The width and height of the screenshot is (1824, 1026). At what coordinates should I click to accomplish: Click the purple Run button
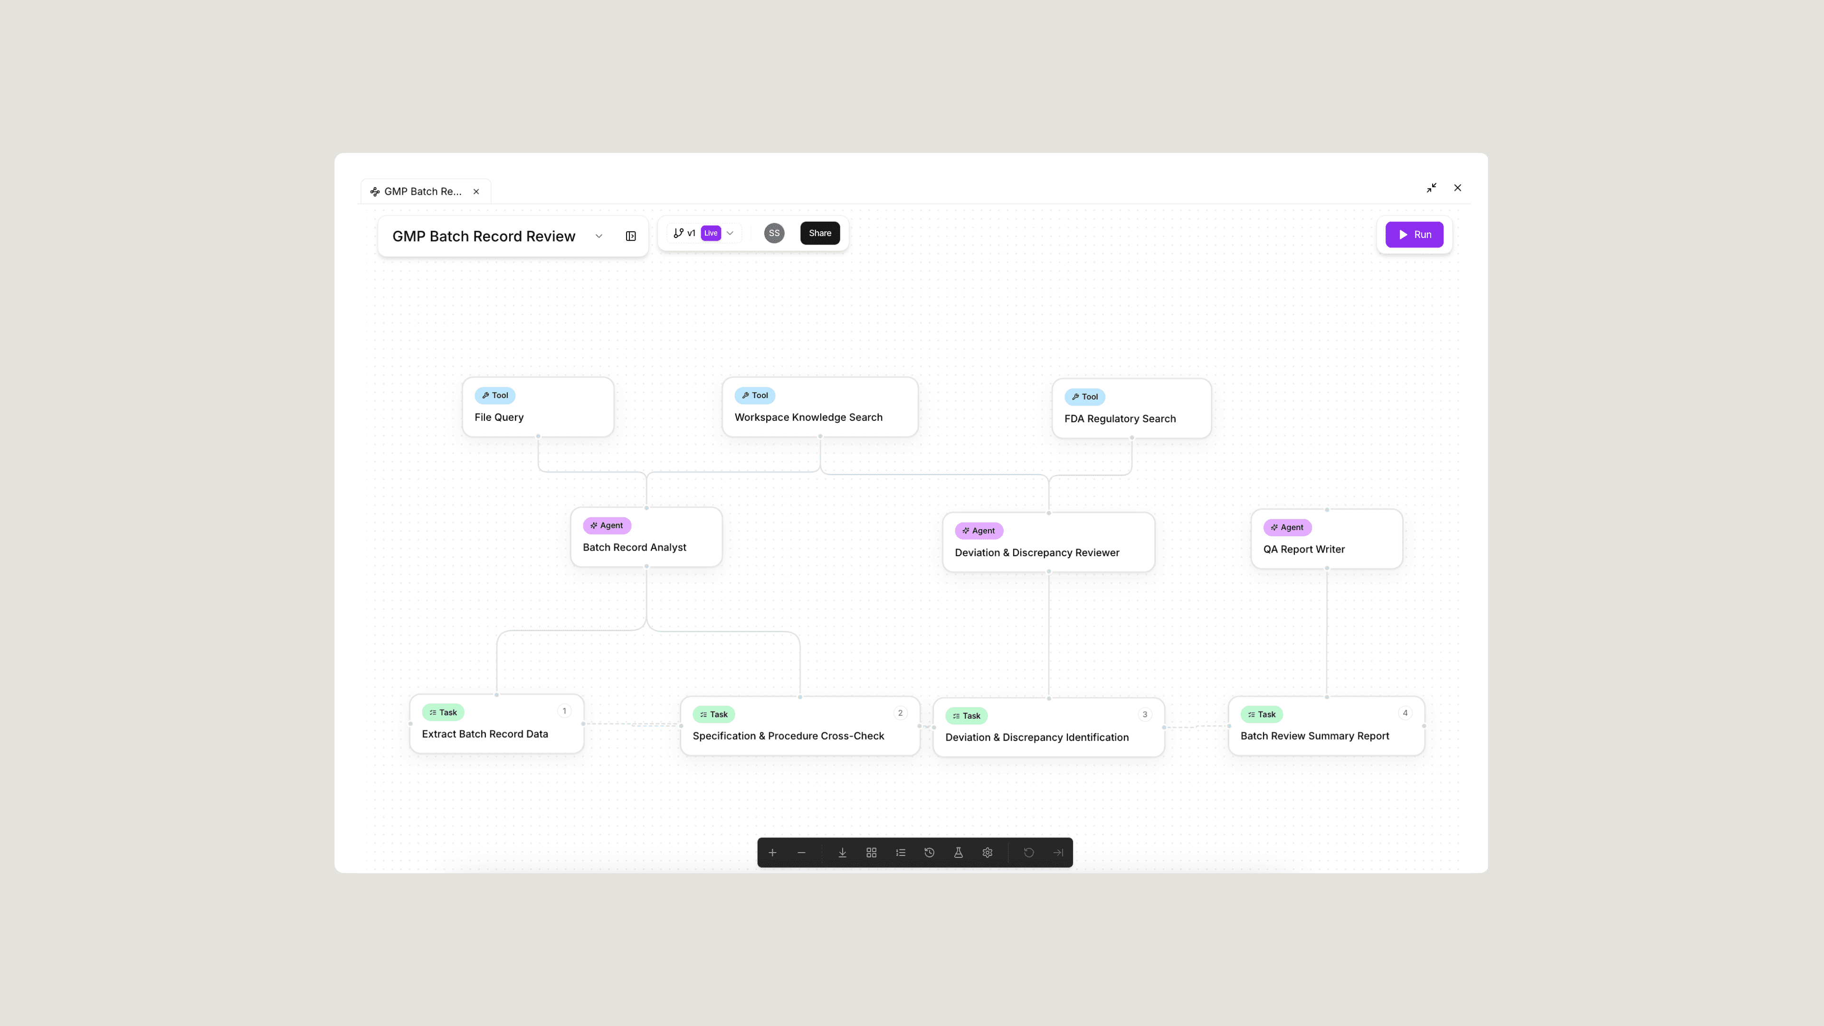point(1414,234)
